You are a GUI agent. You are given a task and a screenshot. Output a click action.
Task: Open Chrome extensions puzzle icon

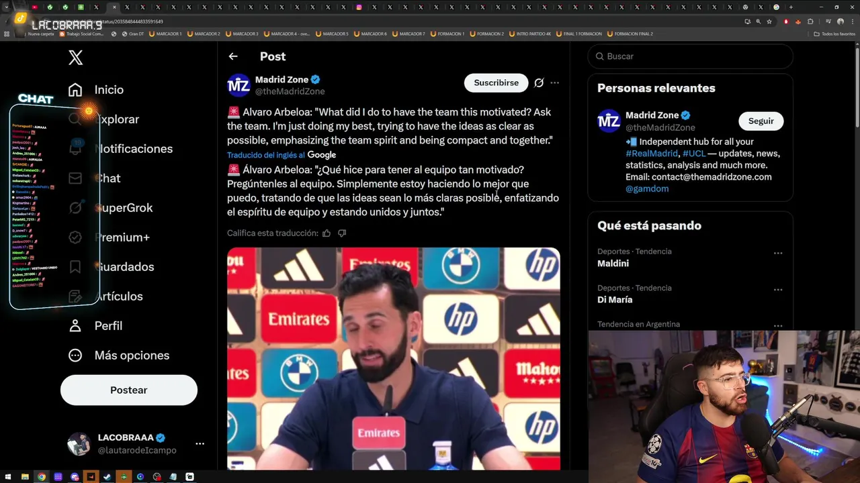pyautogui.click(x=810, y=21)
